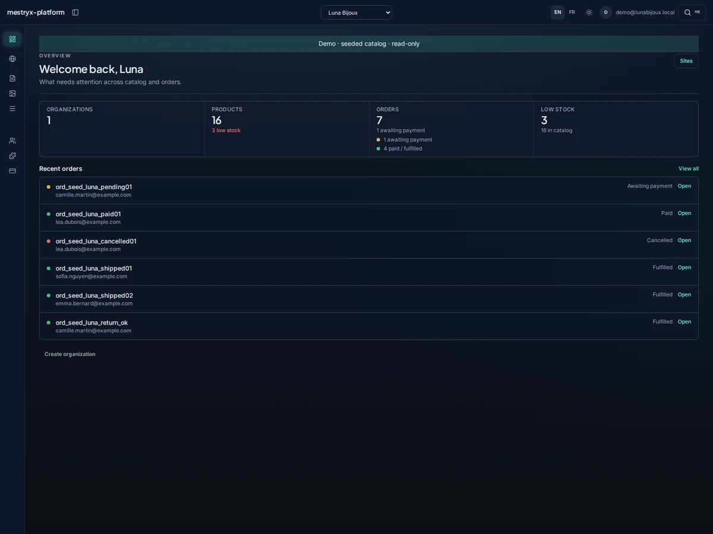Viewport: 713px width, 534px height.
Task: Open the Luna Bijoux organization dropdown
Action: [x=356, y=12]
